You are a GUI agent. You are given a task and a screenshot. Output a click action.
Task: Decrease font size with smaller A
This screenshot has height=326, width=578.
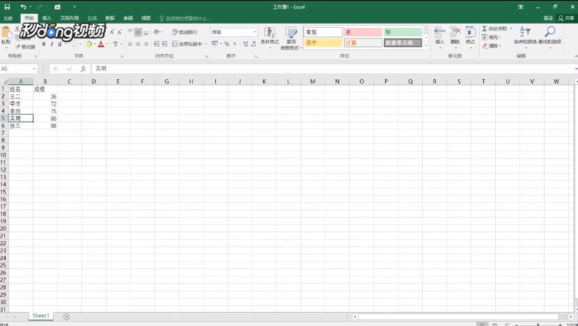(120, 33)
